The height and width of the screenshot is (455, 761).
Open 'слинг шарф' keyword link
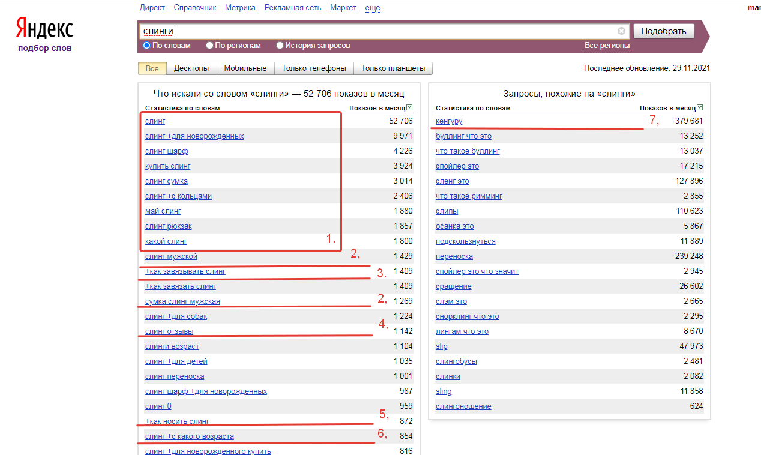[x=167, y=151]
